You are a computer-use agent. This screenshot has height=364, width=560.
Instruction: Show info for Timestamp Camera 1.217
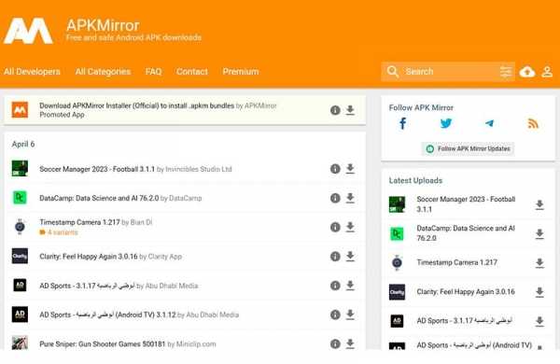click(x=335, y=227)
